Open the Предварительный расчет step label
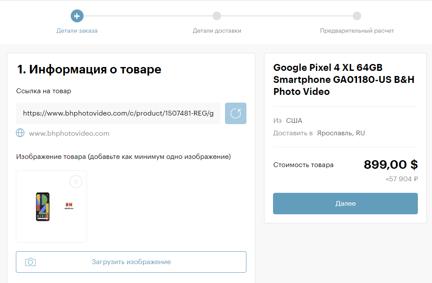 tap(357, 30)
